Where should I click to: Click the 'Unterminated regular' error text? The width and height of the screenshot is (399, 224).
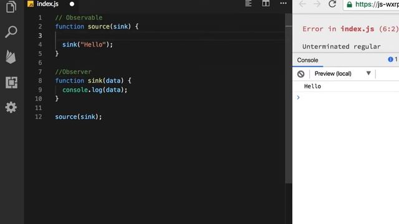pyautogui.click(x=342, y=47)
